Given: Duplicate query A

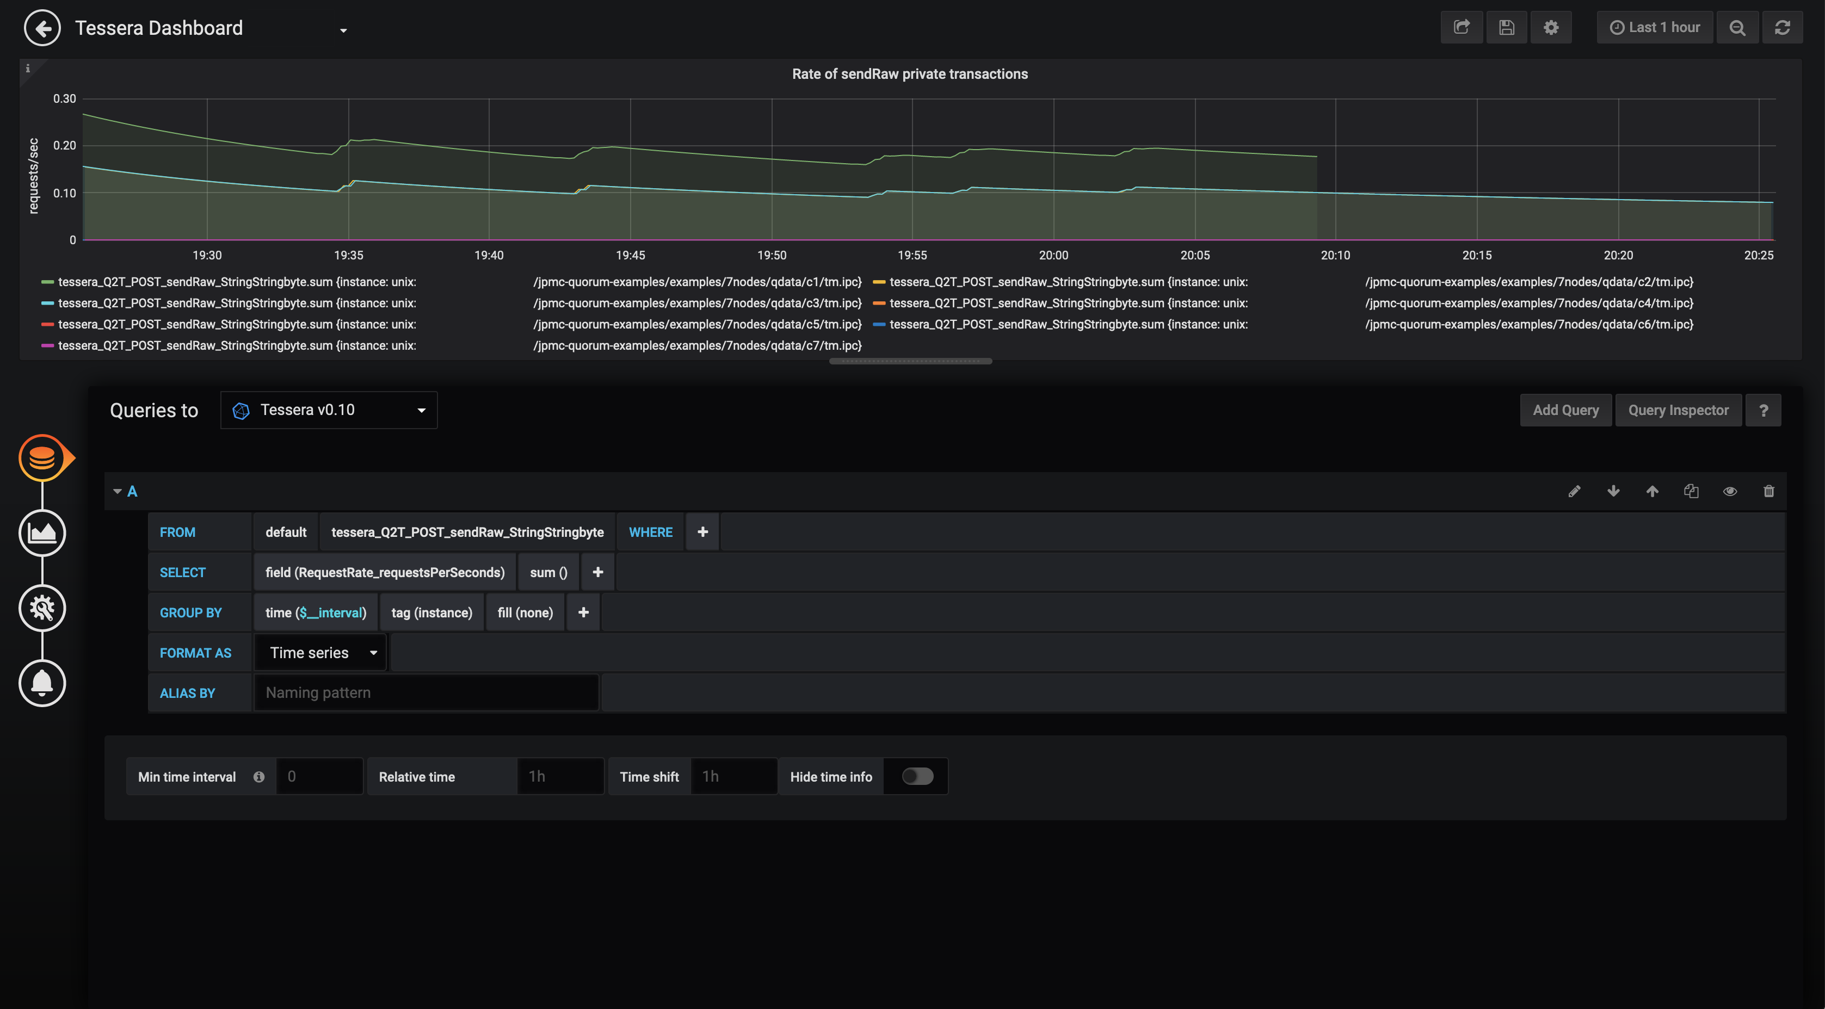Looking at the screenshot, I should [1691, 491].
